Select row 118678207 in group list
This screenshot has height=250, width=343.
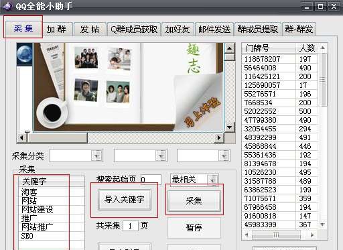[x=279, y=59]
